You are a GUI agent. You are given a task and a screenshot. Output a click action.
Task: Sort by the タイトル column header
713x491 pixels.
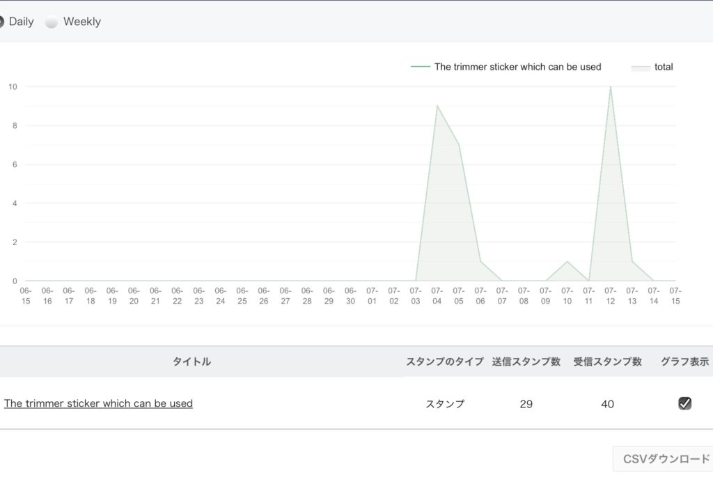coord(191,361)
